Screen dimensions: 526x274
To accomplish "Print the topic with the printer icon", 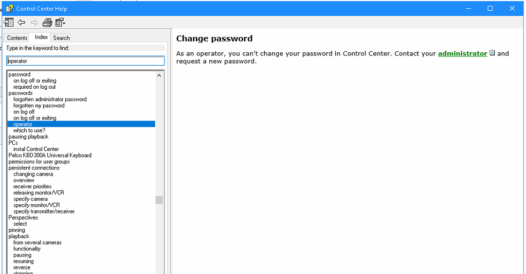I will [x=47, y=23].
